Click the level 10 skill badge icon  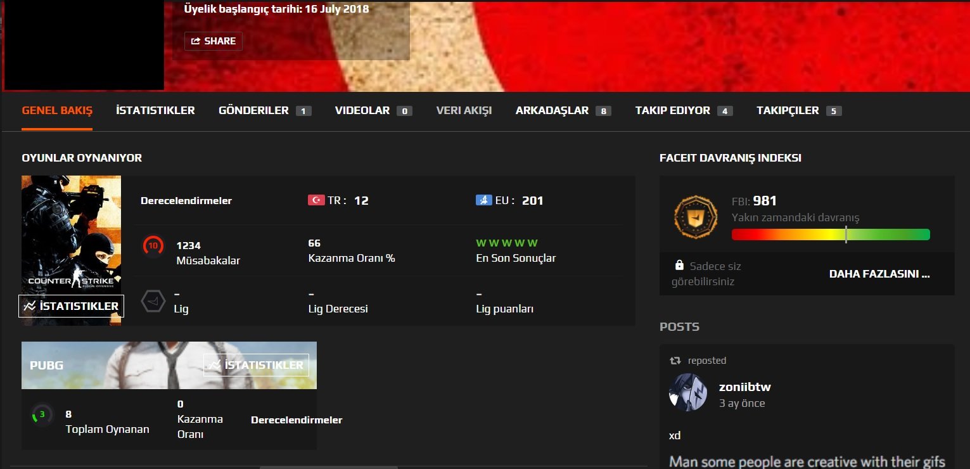[153, 246]
